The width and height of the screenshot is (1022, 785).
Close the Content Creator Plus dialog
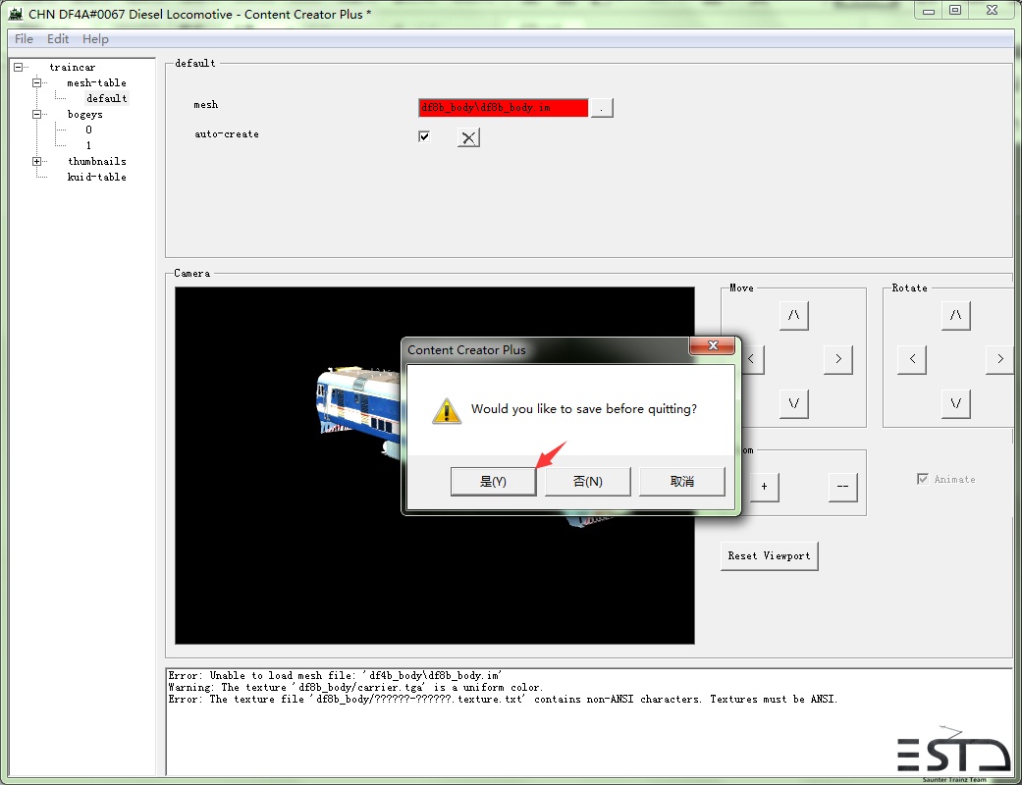coord(713,346)
